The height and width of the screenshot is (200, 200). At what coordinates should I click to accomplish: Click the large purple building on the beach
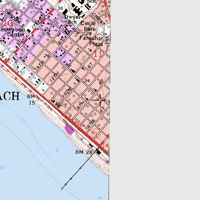click(x=70, y=129)
